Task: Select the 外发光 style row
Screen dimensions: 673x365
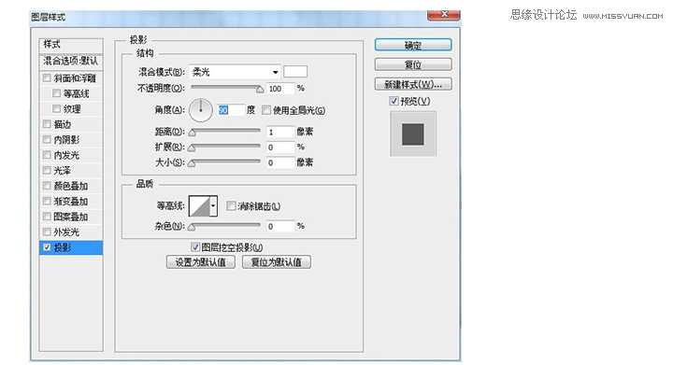Action: (x=71, y=232)
